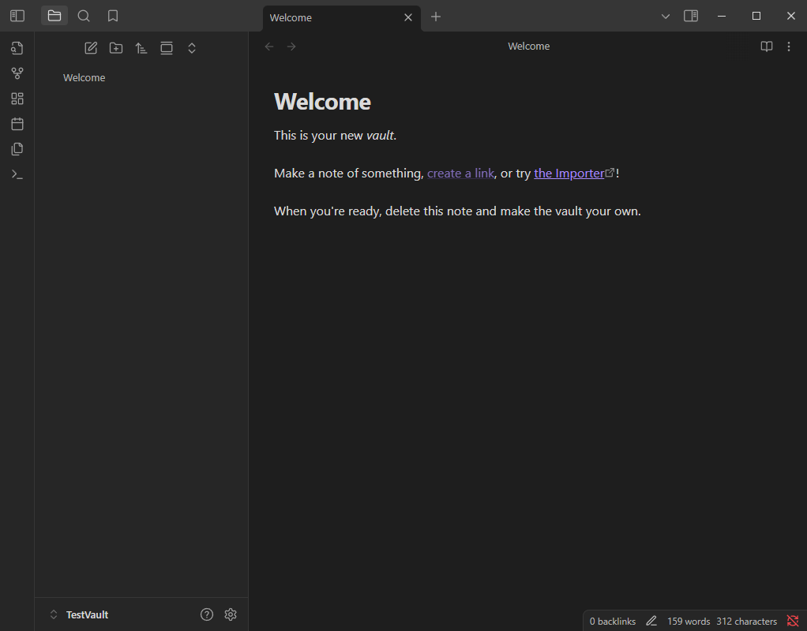
Task: Create a new note icon
Action: (91, 48)
